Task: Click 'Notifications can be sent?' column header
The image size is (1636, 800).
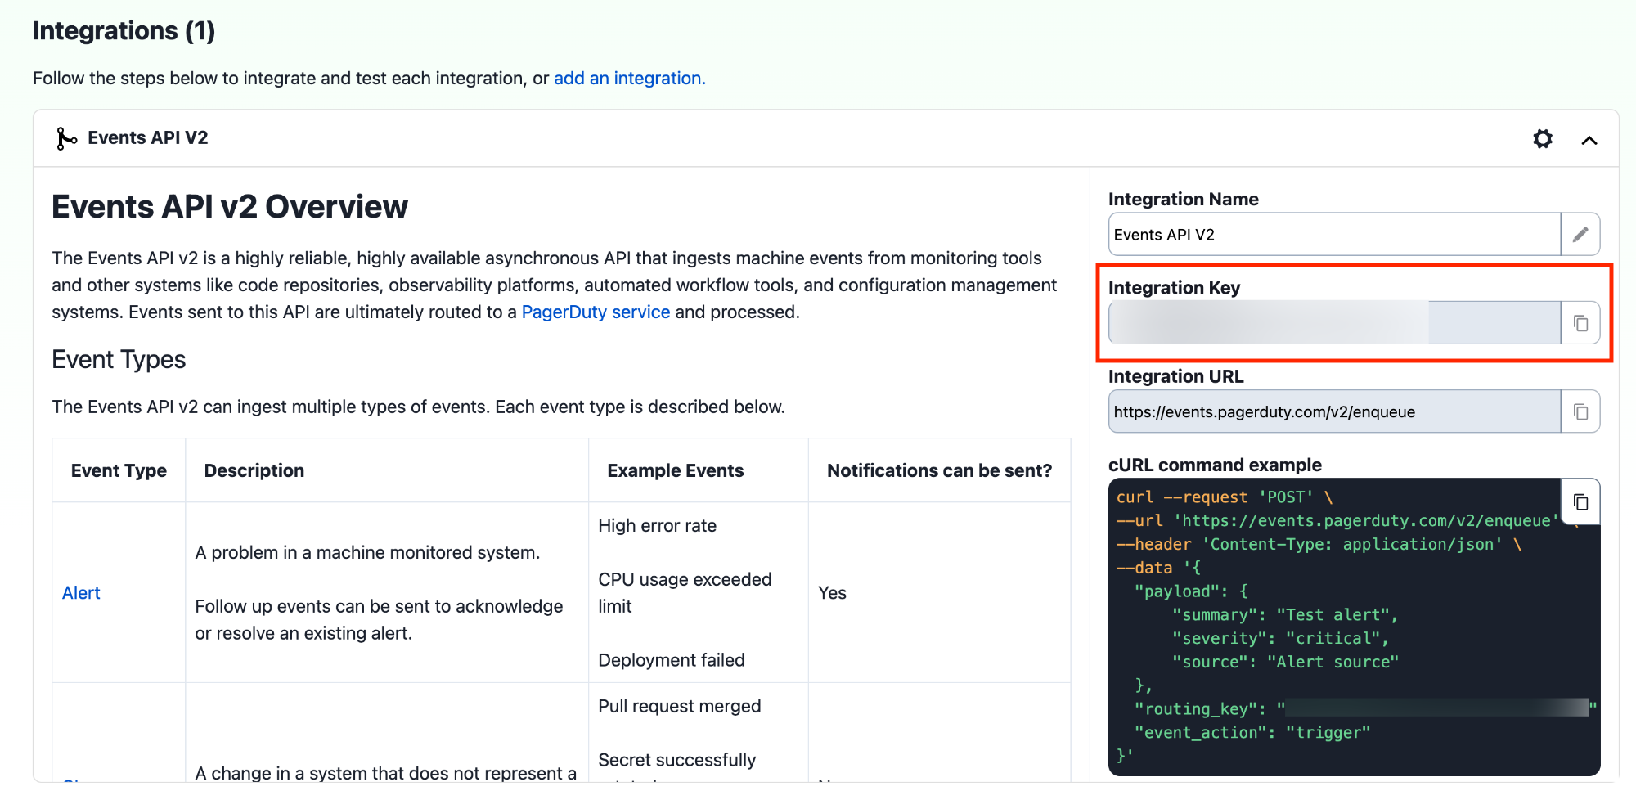Action: pyautogui.click(x=940, y=471)
